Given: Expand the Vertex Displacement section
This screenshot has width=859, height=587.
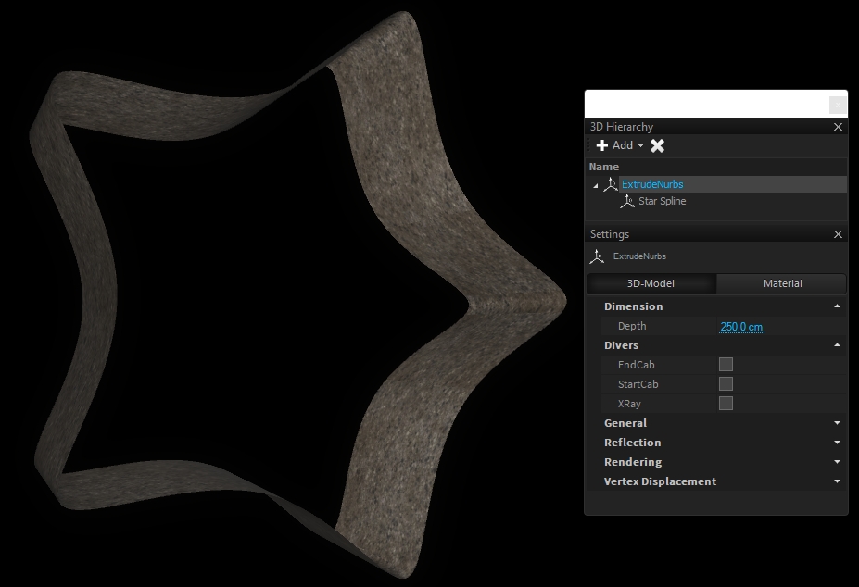Looking at the screenshot, I should tap(837, 481).
